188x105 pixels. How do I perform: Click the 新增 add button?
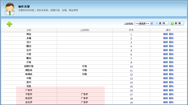point(177,23)
